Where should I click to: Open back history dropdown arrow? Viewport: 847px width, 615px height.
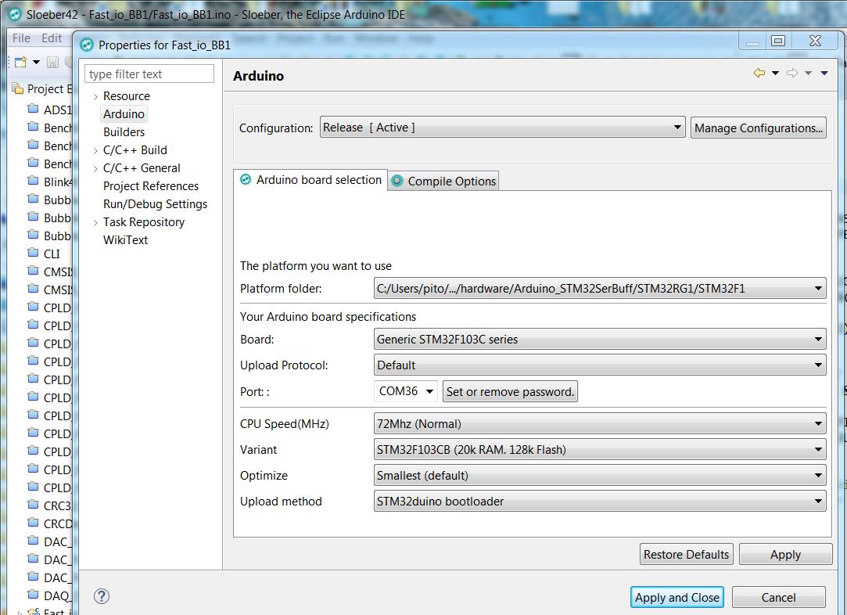pos(775,74)
